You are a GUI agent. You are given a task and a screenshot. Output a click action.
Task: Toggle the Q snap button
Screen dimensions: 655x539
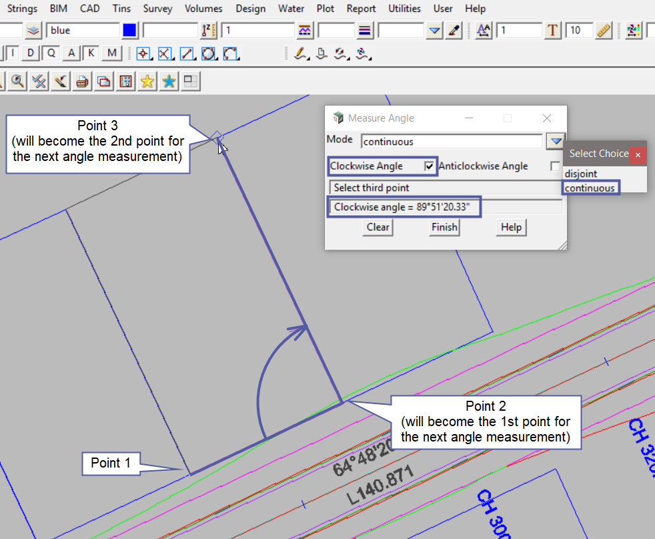[x=51, y=53]
